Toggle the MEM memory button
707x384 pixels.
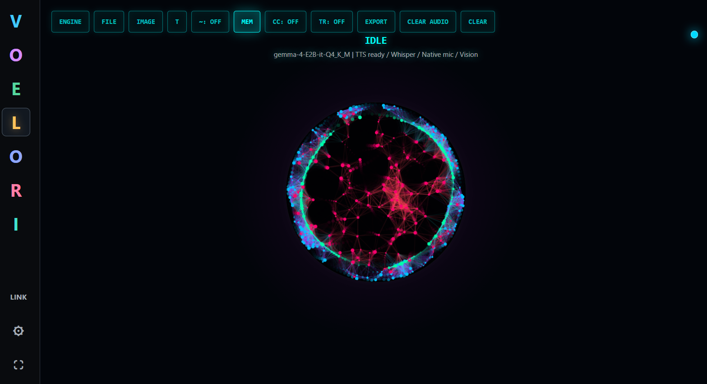click(x=247, y=22)
